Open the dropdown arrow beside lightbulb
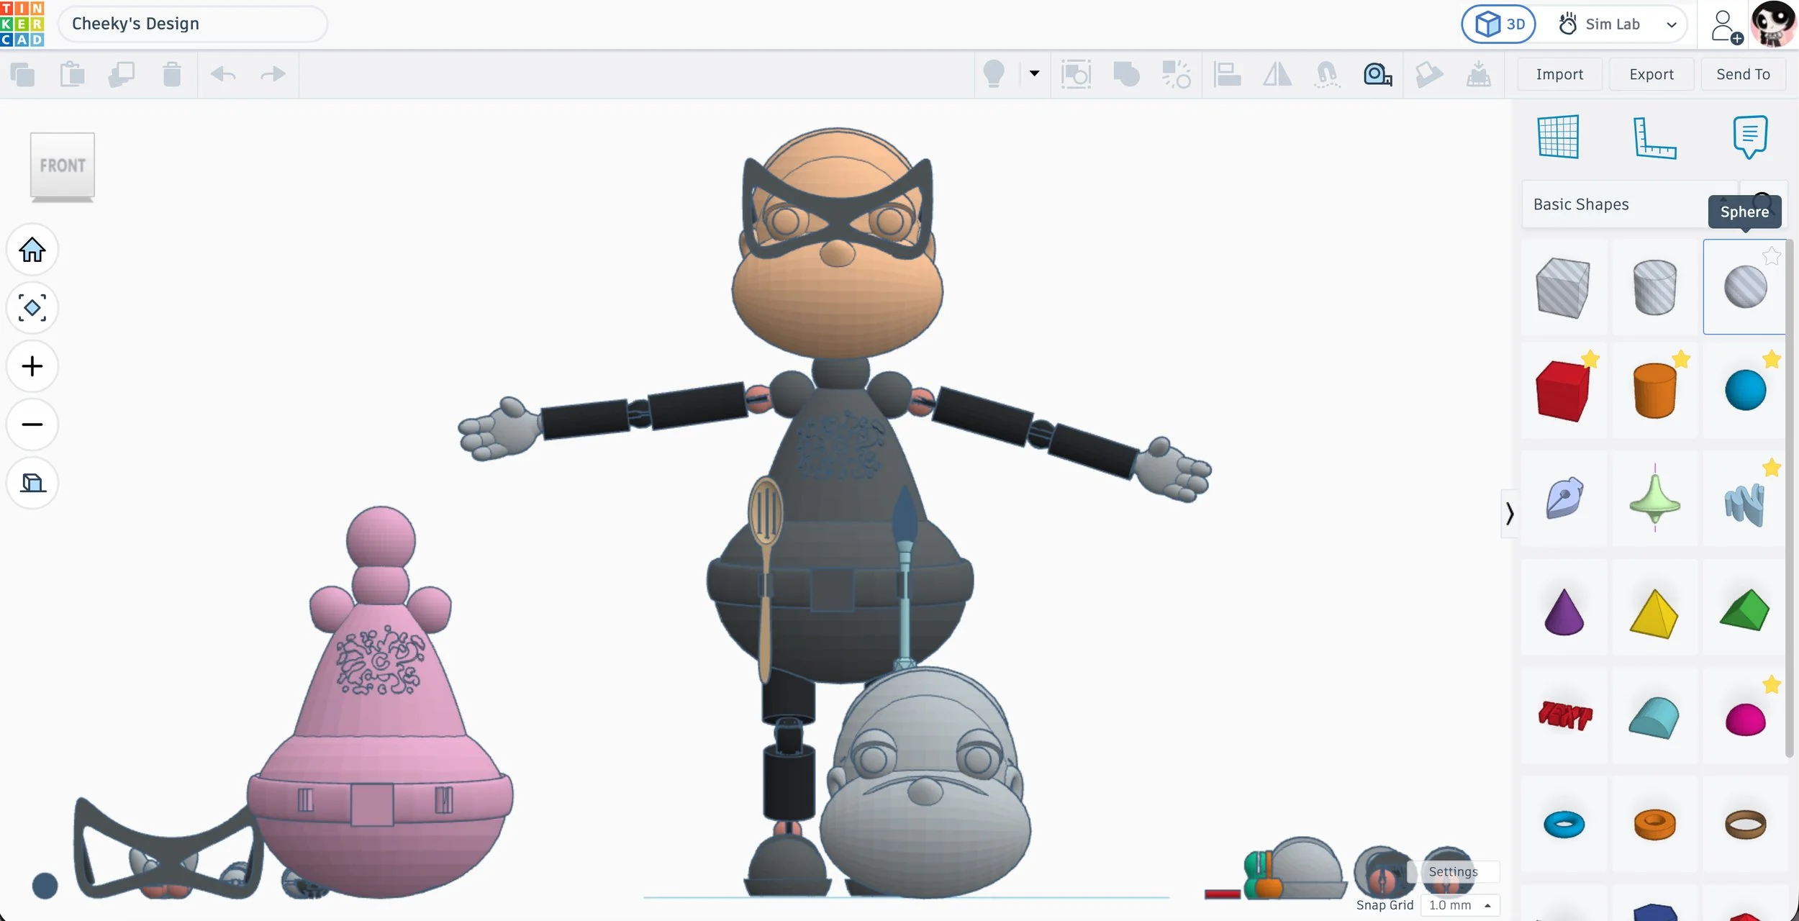Viewport: 1799px width, 921px height. click(1034, 73)
